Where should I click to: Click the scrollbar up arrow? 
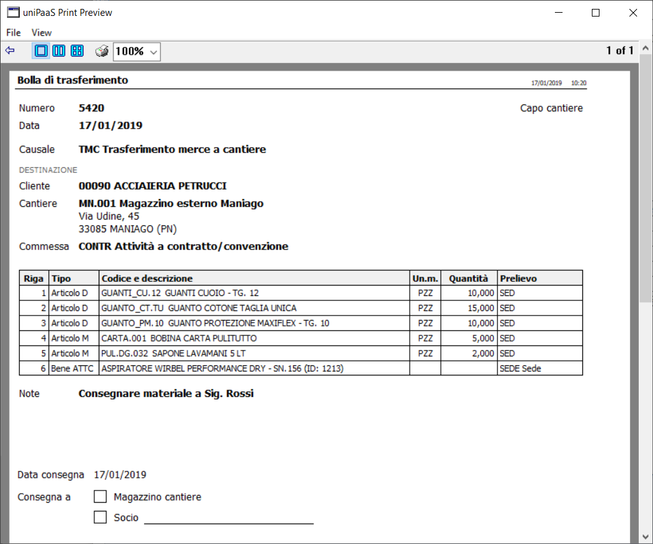(x=645, y=48)
